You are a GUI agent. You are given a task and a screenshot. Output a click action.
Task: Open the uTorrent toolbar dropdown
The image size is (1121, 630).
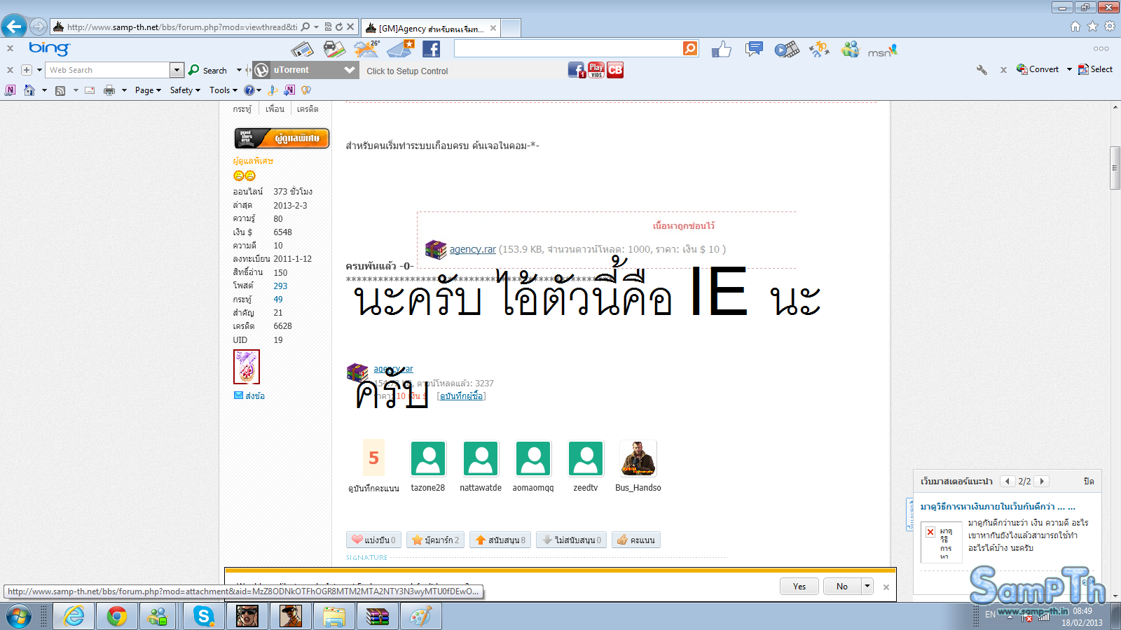click(350, 70)
